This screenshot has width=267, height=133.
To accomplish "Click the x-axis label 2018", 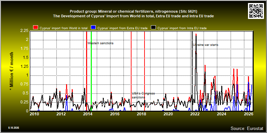I will click(141, 114).
